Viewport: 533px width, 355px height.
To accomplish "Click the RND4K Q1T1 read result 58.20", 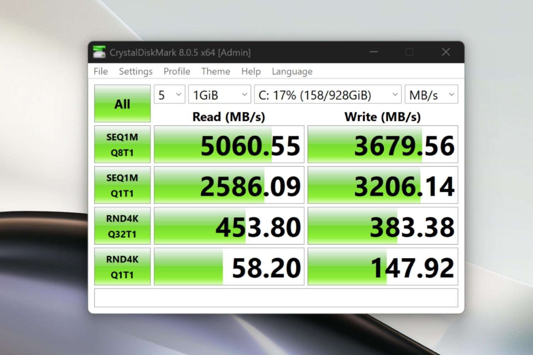I will (229, 267).
